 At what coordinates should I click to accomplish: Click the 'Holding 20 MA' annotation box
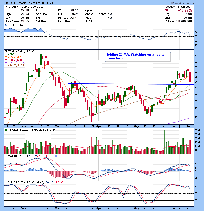click(137, 56)
